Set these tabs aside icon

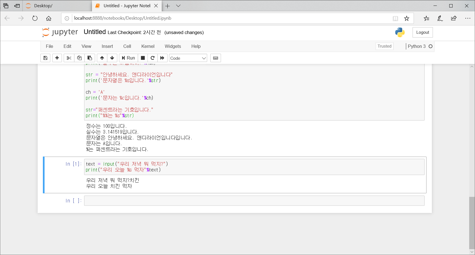coord(17,6)
